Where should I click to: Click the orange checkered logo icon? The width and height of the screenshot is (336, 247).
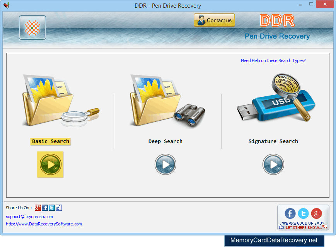coord(32,27)
